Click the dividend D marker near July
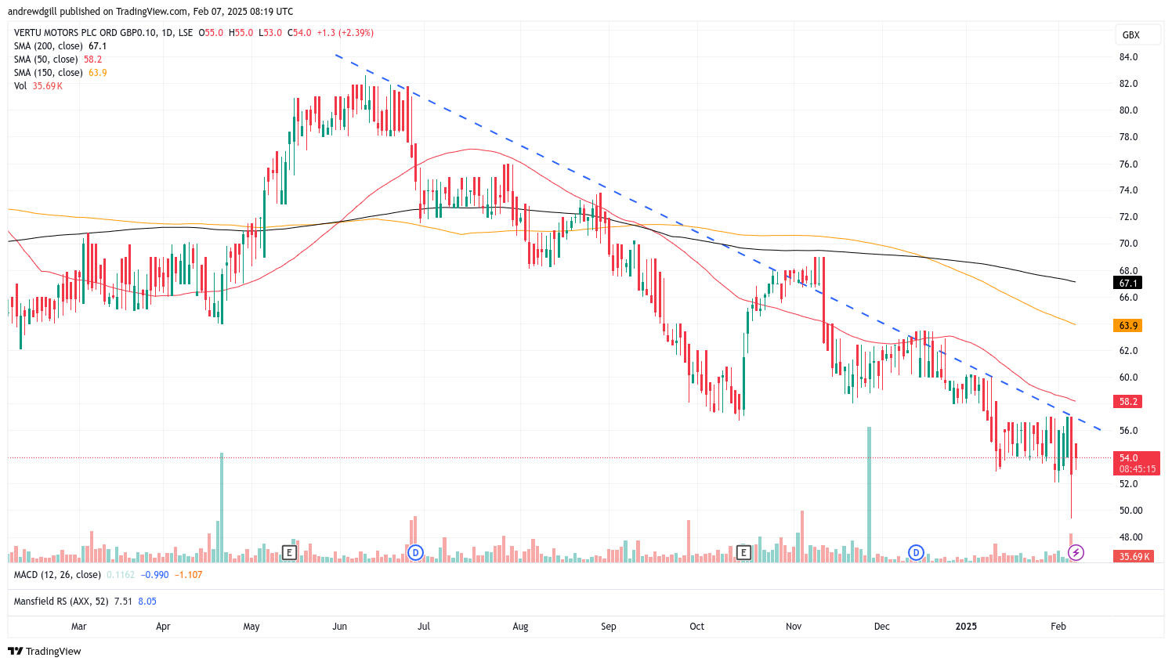1172x665 pixels. coord(416,552)
